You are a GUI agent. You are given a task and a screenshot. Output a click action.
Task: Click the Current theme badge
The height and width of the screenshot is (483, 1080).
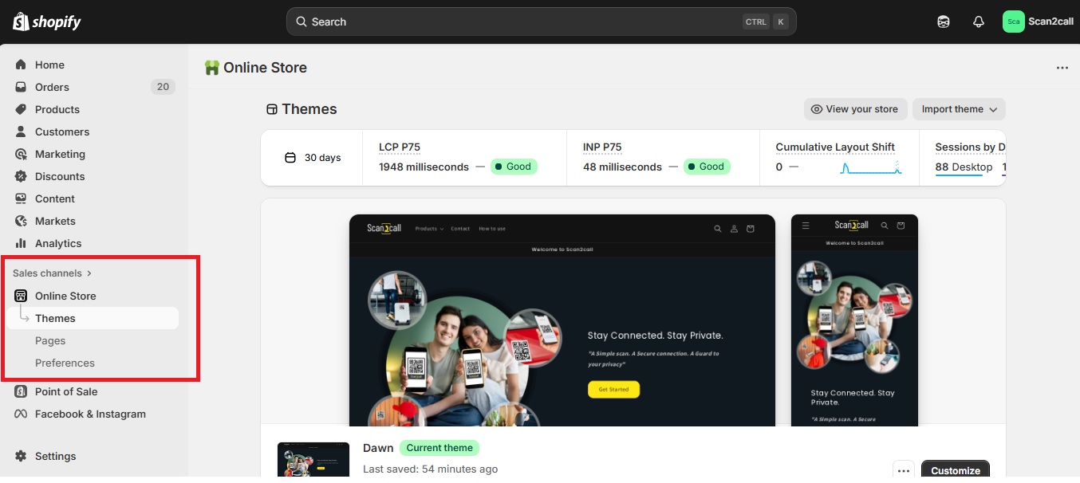439,448
